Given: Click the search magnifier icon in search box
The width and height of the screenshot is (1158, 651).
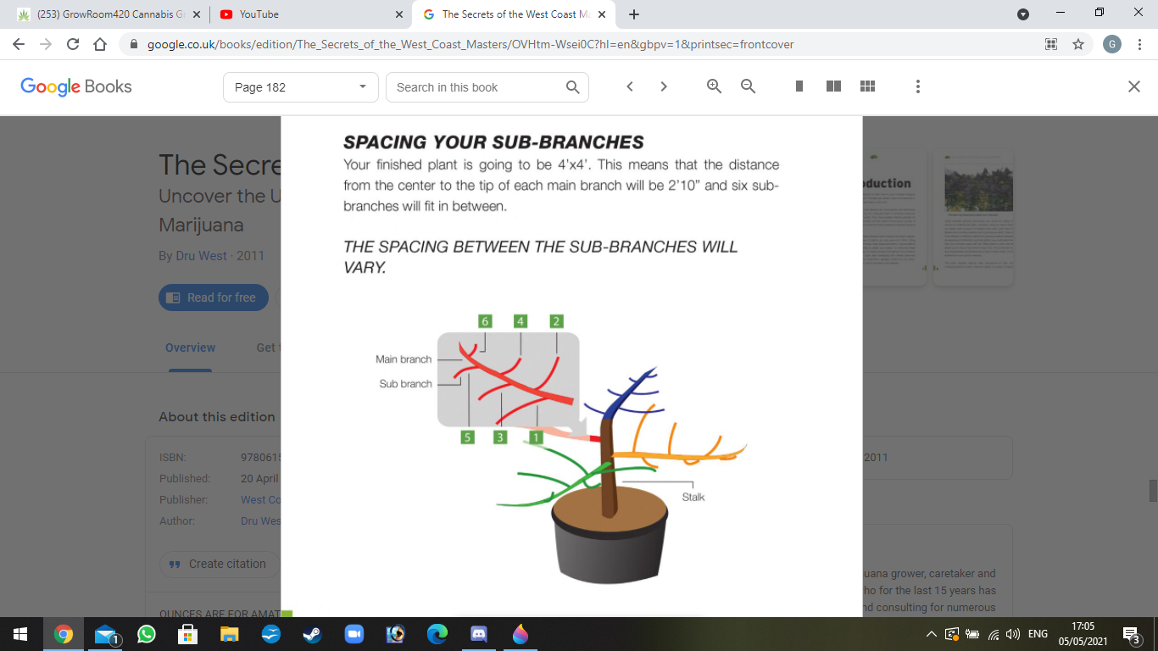Looking at the screenshot, I should tap(572, 87).
